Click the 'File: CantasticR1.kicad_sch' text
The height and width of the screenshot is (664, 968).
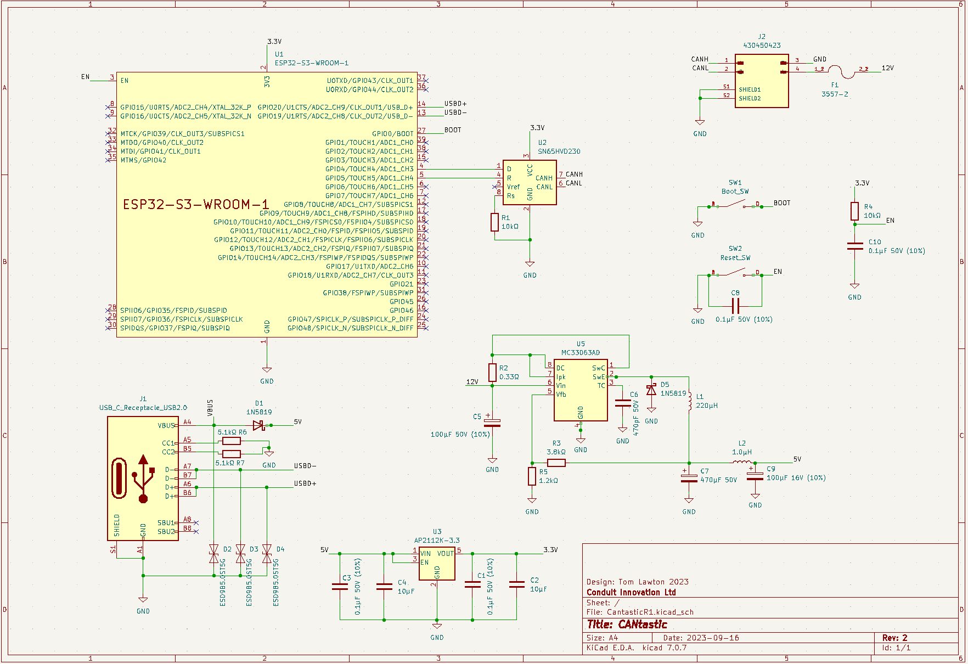click(x=640, y=612)
